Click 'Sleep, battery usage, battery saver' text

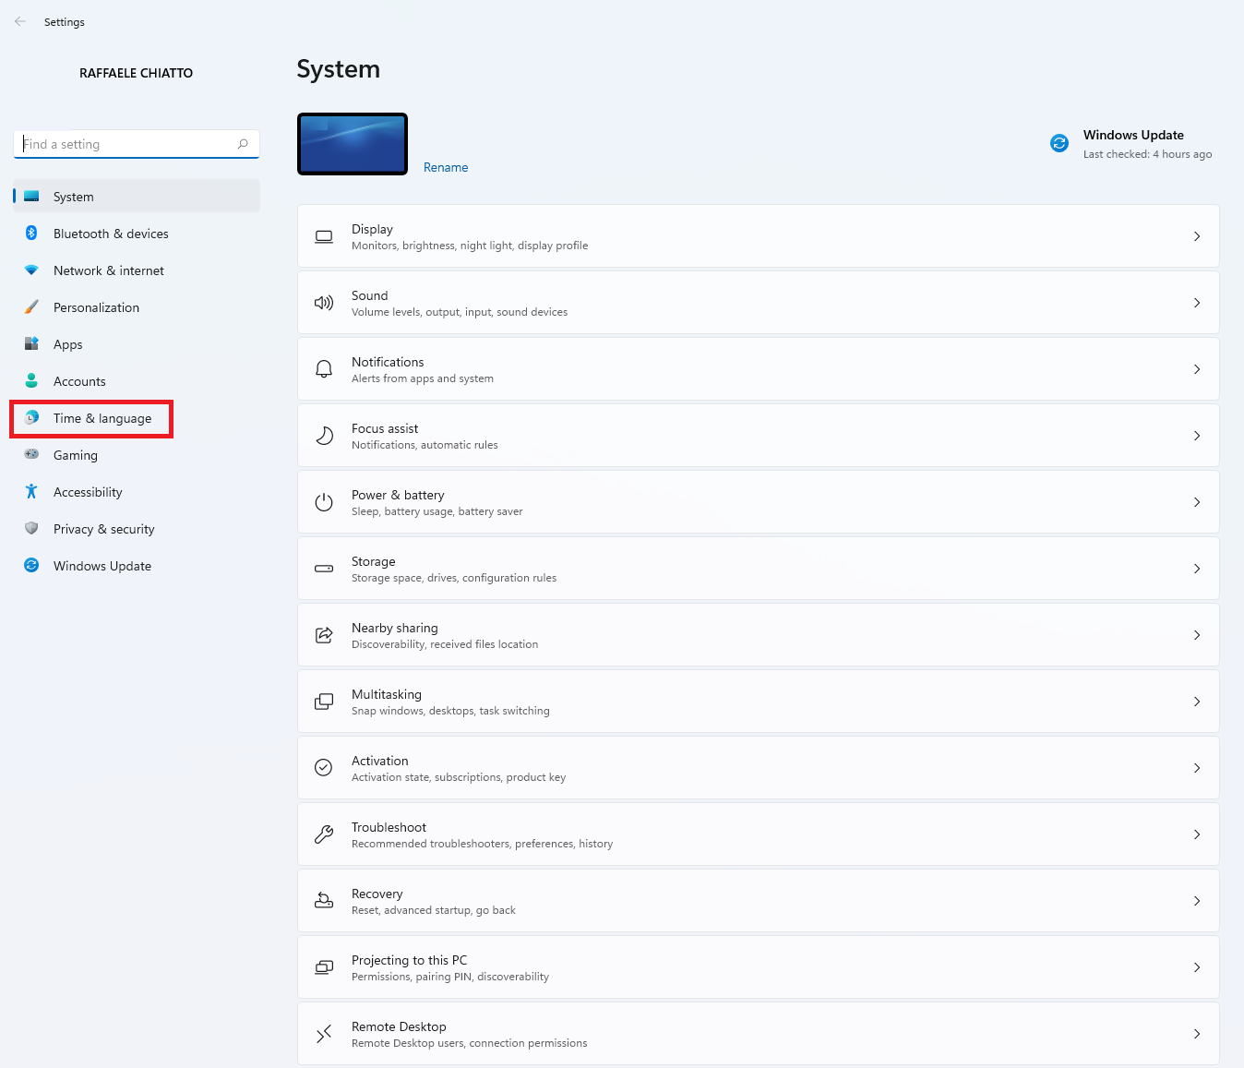pos(437,511)
